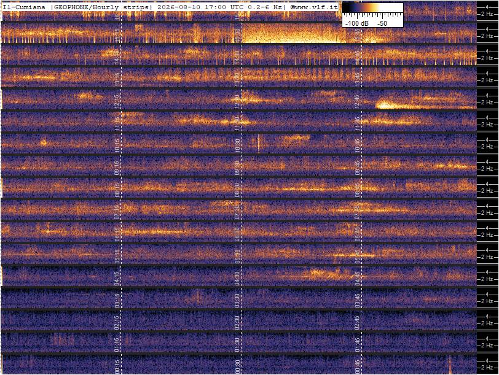The width and height of the screenshot is (499, 375).
Task: Click the ©www.vlf.it link in header
Action: coord(313,7)
